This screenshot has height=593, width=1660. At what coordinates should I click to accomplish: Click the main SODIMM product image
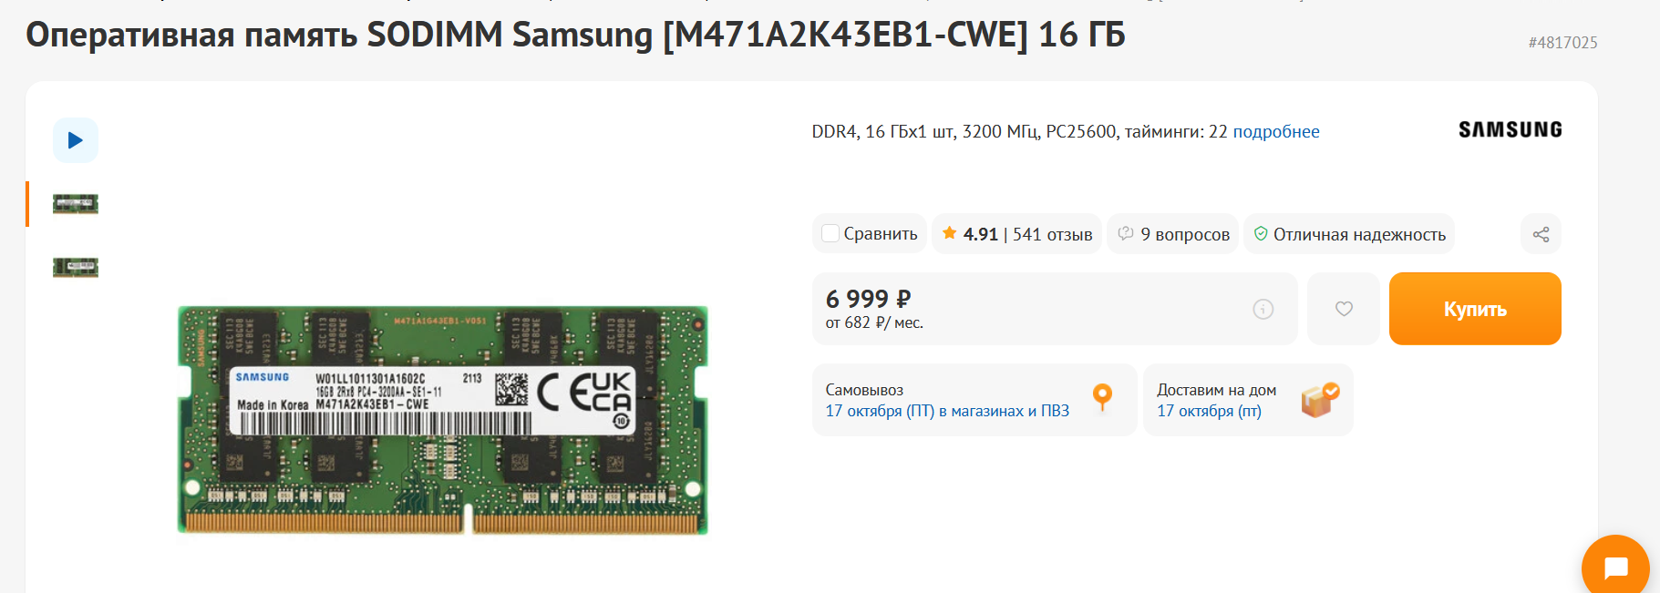coord(442,420)
